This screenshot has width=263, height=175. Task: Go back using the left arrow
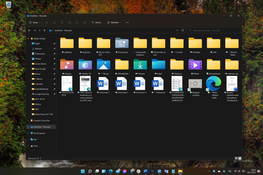29,30
